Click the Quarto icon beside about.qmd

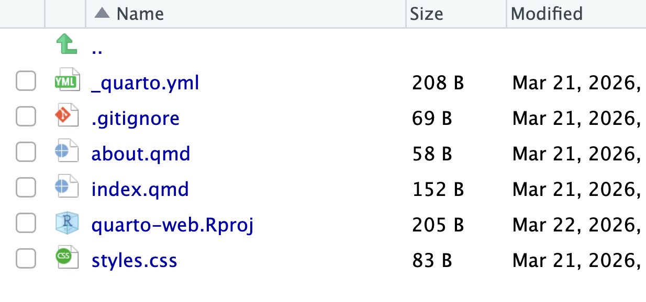[x=66, y=153]
